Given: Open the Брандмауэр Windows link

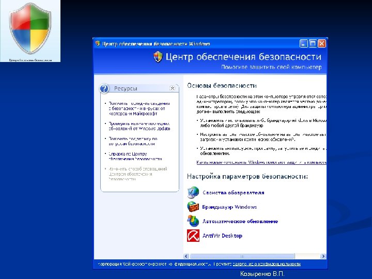Looking at the screenshot, I should click(x=229, y=207).
